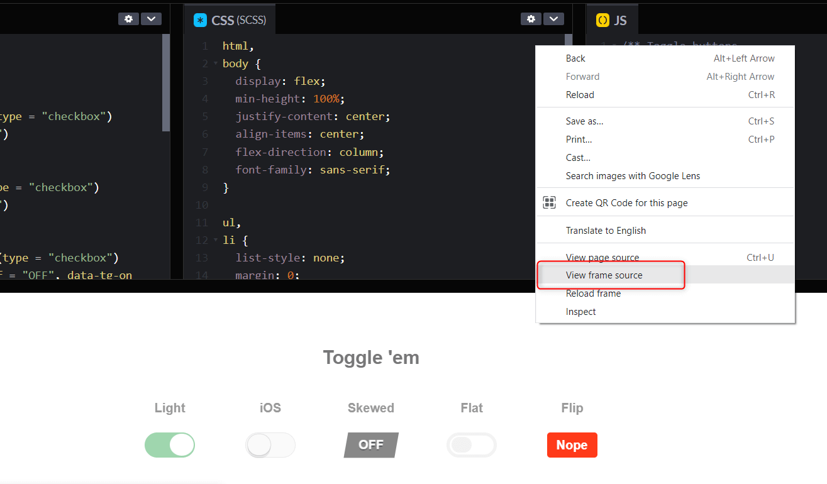This screenshot has width=827, height=484.
Task: Click the list-style: none code line
Action: (291, 258)
